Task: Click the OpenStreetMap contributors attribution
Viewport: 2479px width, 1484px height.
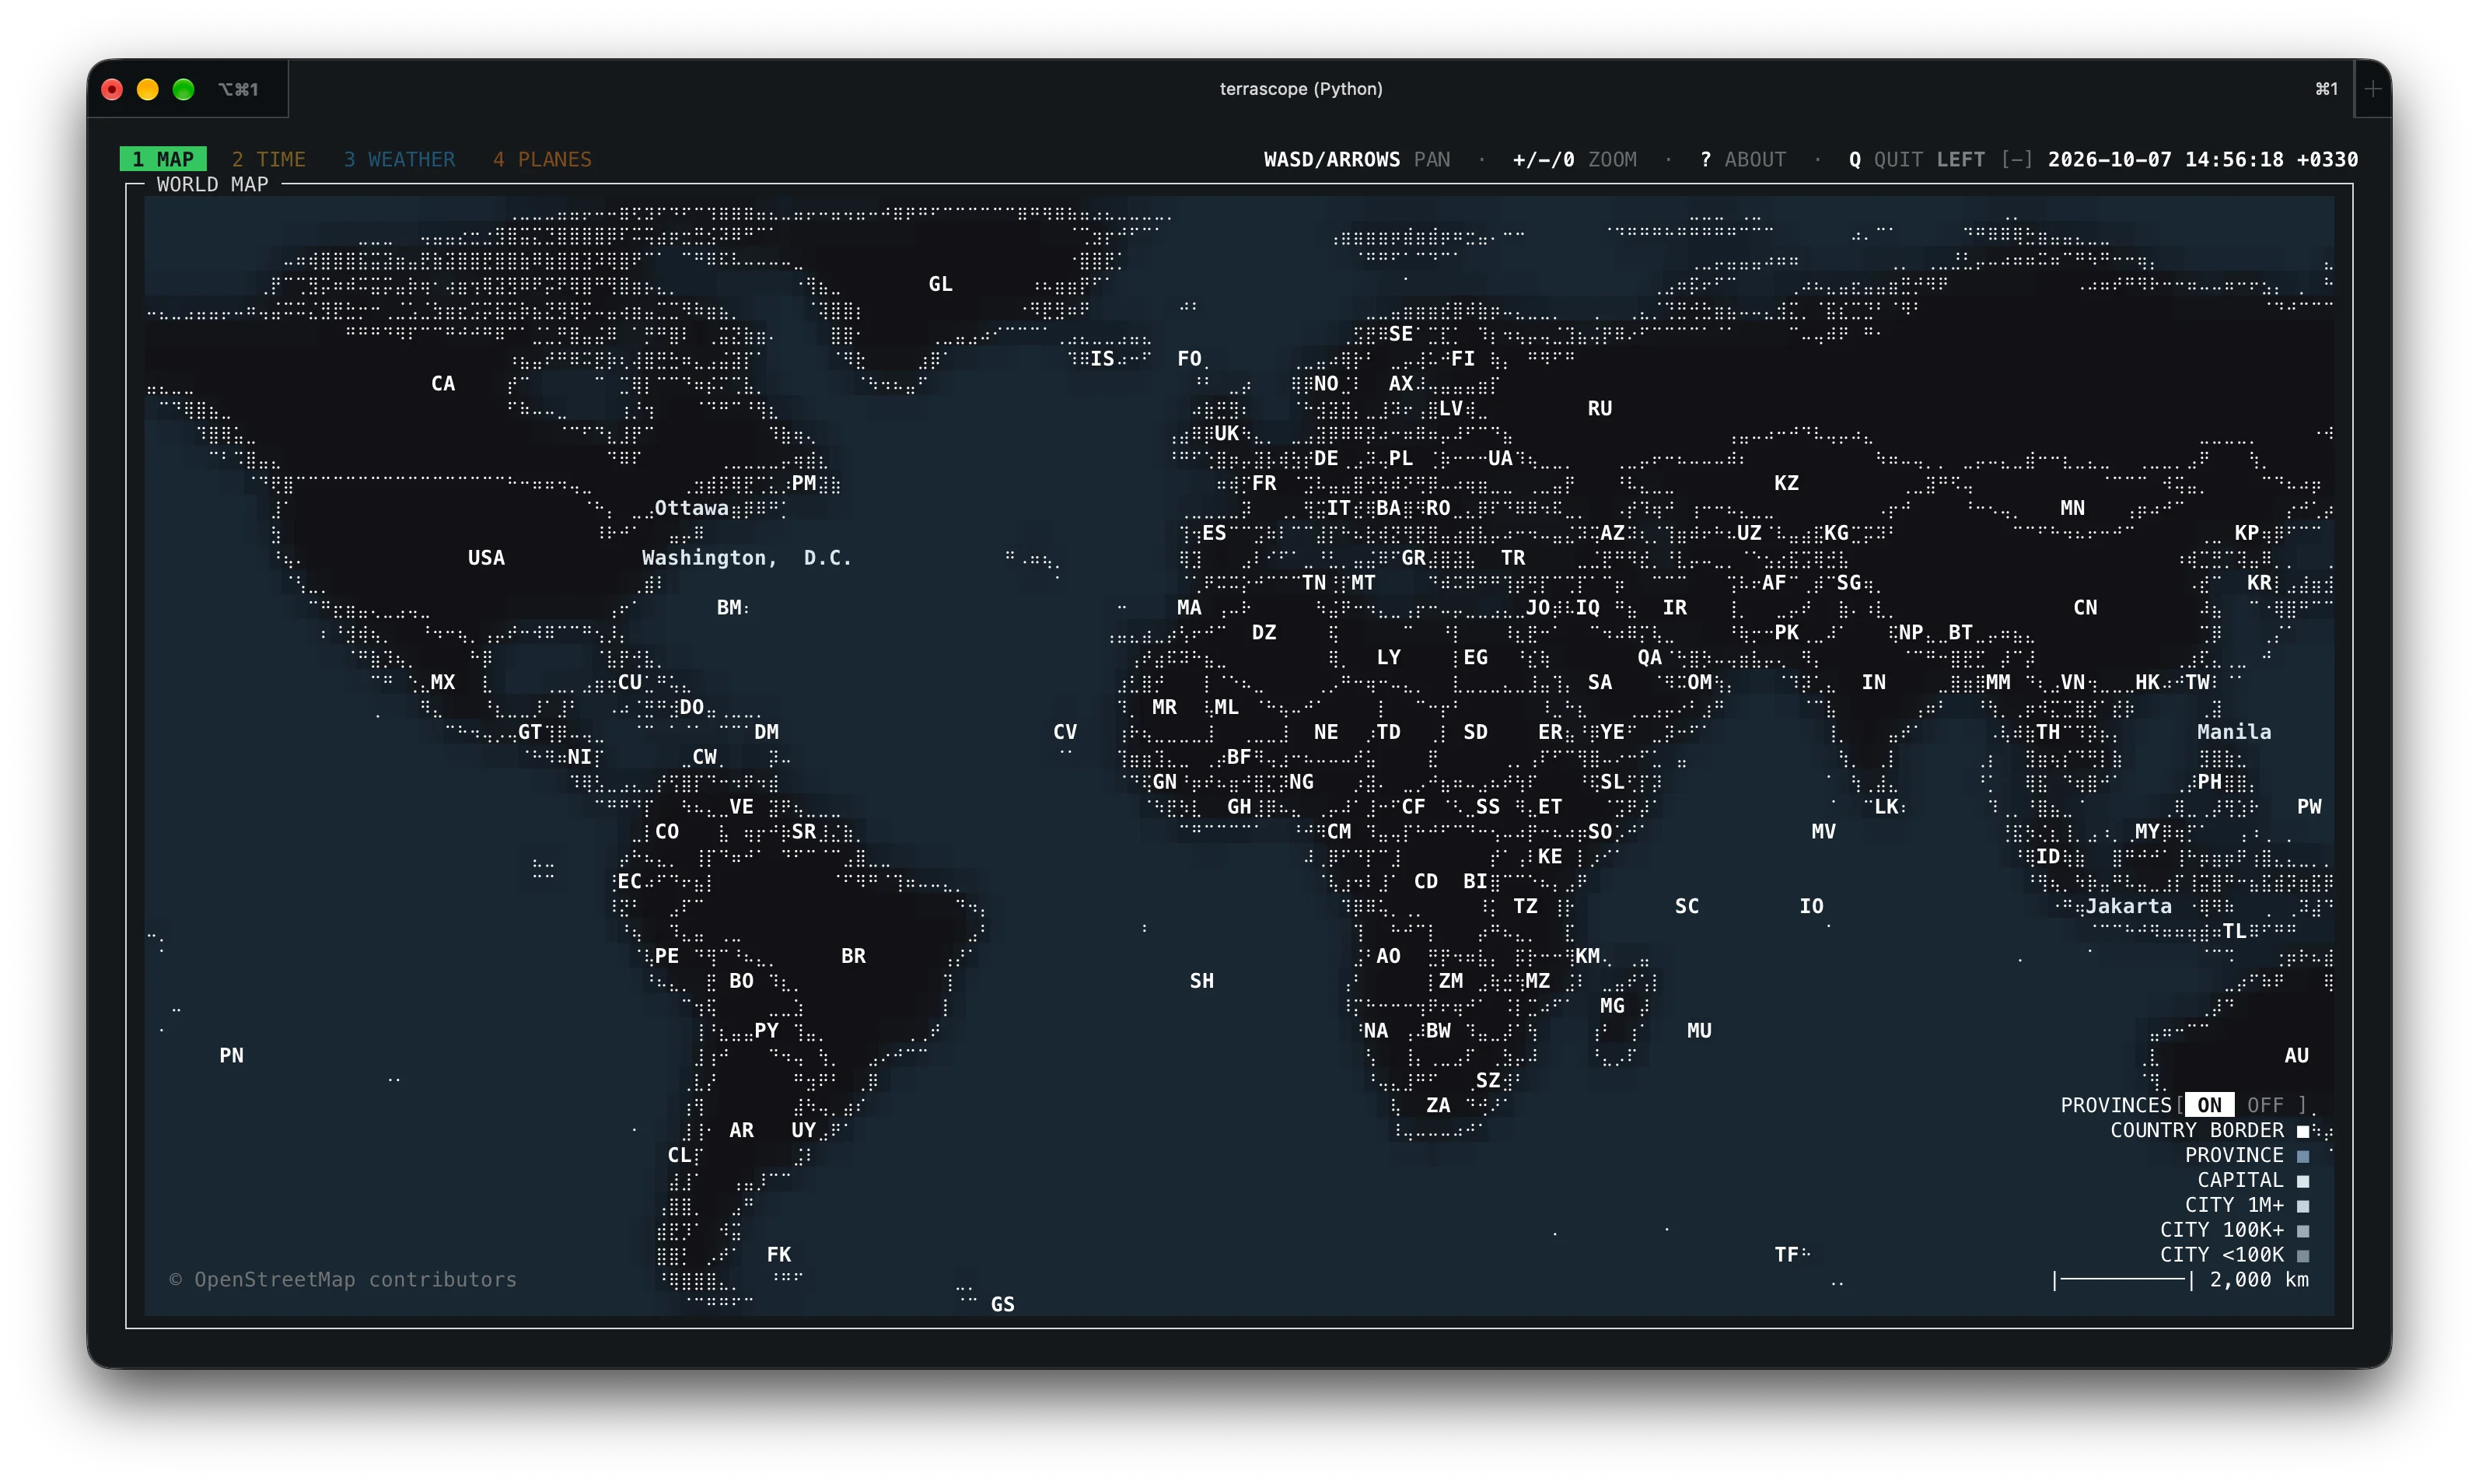Action: (343, 1280)
